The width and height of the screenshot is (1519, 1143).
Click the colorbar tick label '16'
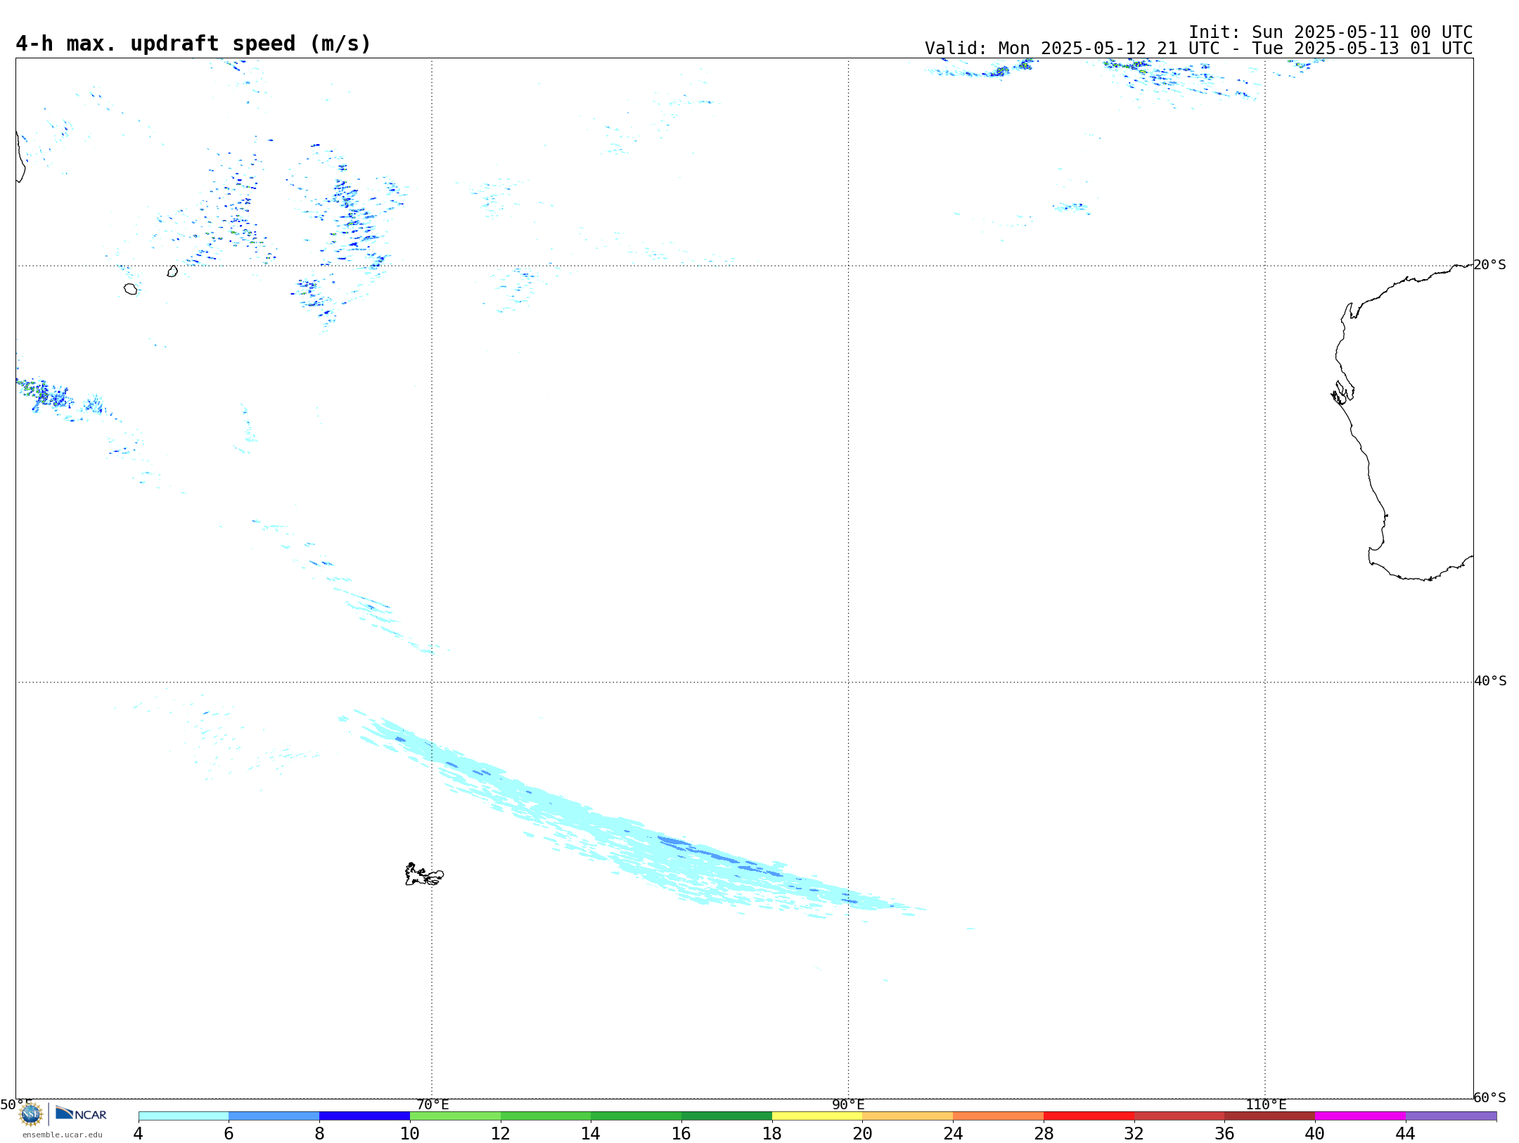point(681,1133)
